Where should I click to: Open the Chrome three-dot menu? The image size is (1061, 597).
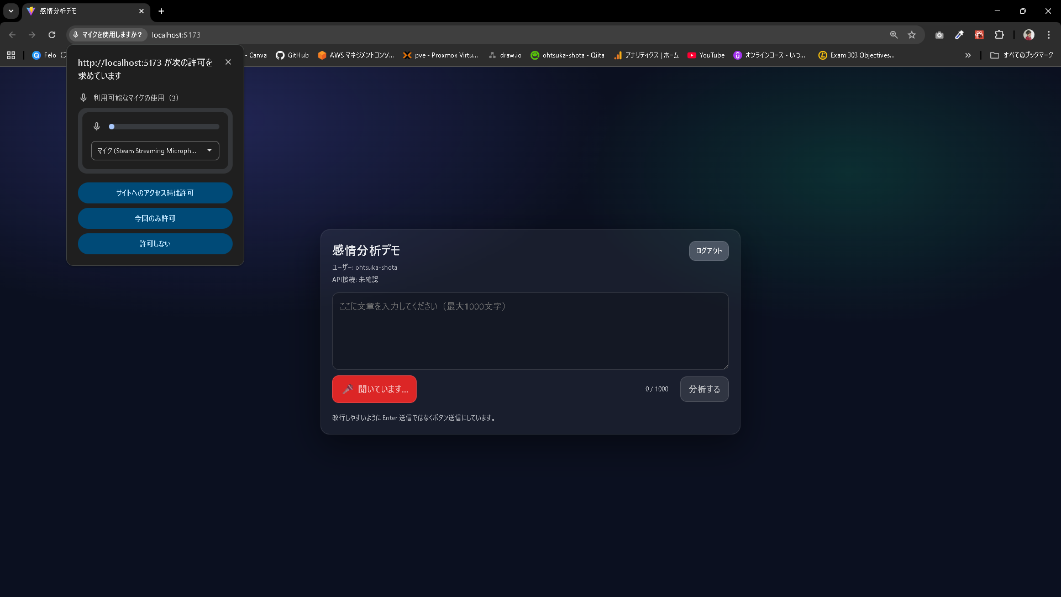point(1049,35)
